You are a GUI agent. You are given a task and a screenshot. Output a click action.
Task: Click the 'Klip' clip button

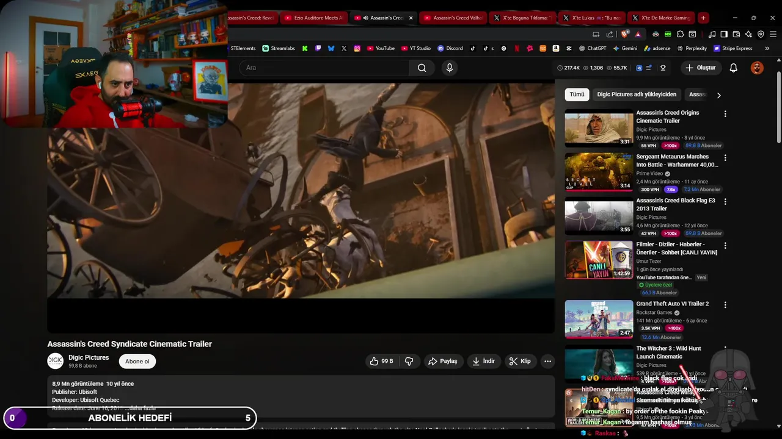pyautogui.click(x=520, y=361)
